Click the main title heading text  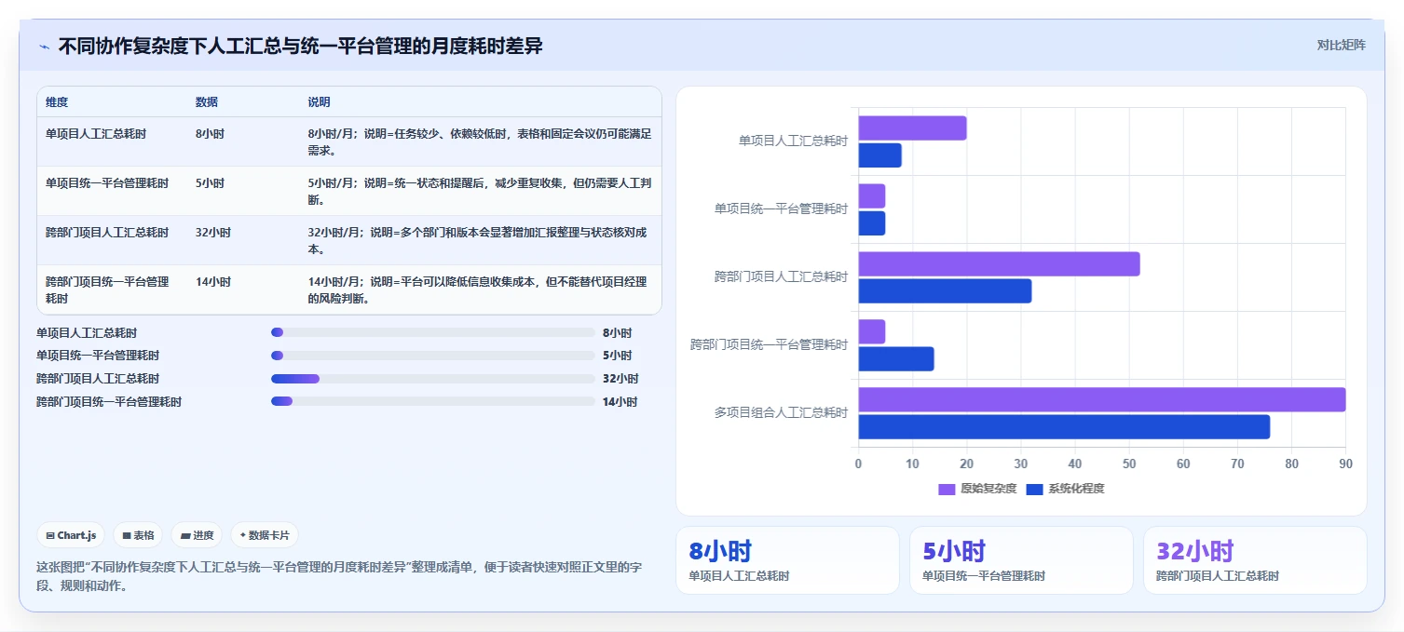click(x=301, y=46)
